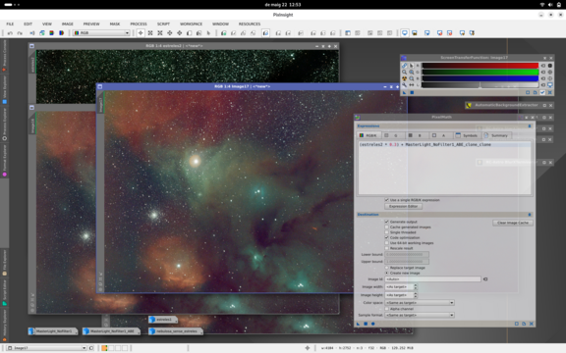Click the highlighted blue monitor icon in toolbar
The image size is (566, 353).
point(405,33)
